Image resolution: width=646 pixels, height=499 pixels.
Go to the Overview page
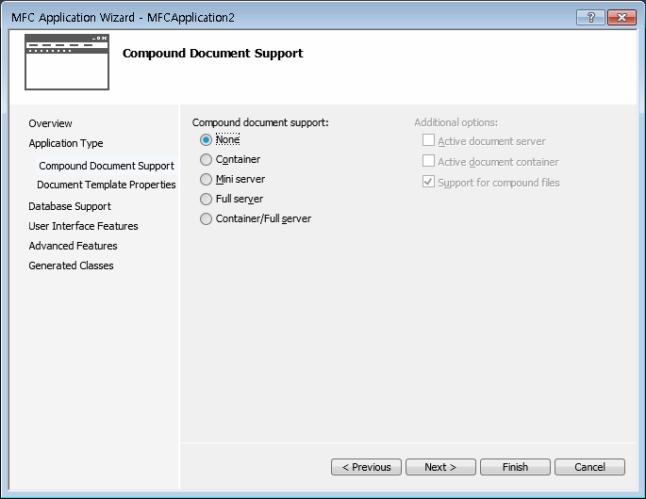coord(50,123)
